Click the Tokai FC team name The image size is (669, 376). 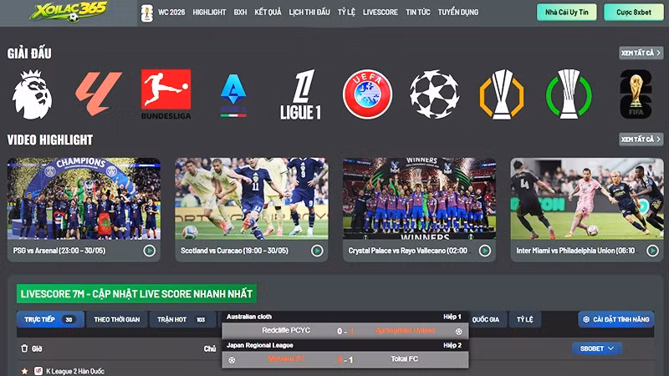pos(404,359)
